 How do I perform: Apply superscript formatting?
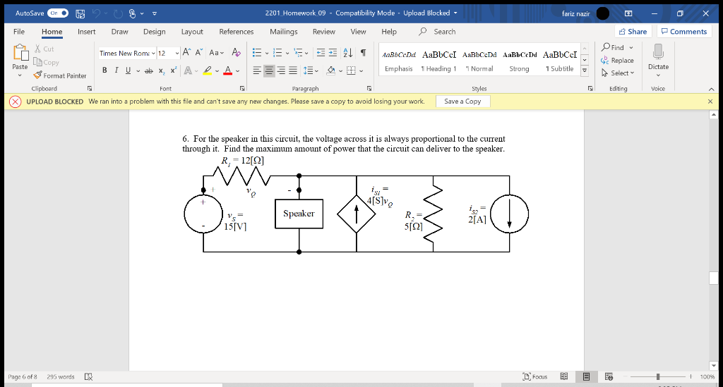point(174,70)
